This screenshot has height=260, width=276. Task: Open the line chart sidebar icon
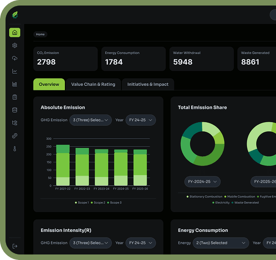pyautogui.click(x=15, y=71)
